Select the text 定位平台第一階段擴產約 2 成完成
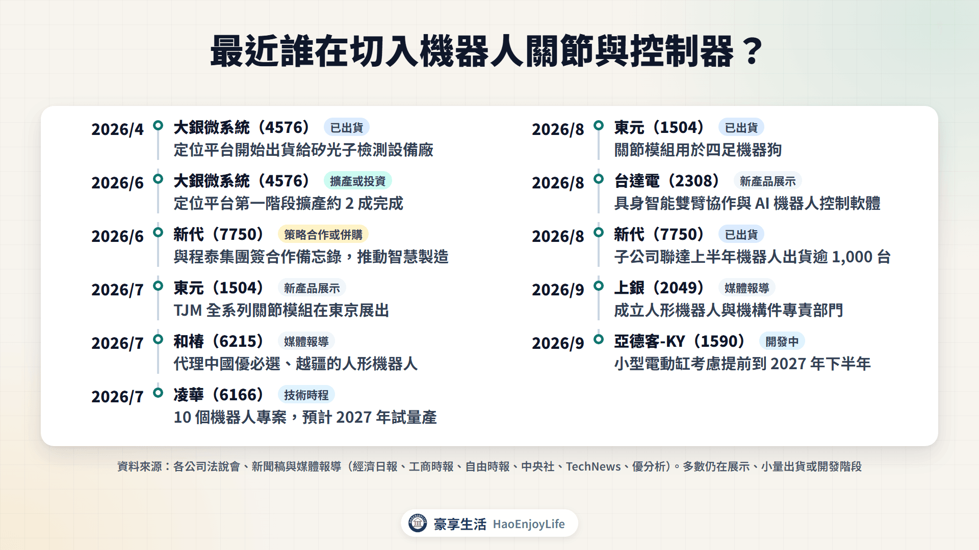The image size is (979, 550). coord(289,203)
